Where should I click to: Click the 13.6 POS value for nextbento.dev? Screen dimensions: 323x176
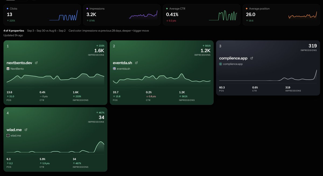click(9, 92)
